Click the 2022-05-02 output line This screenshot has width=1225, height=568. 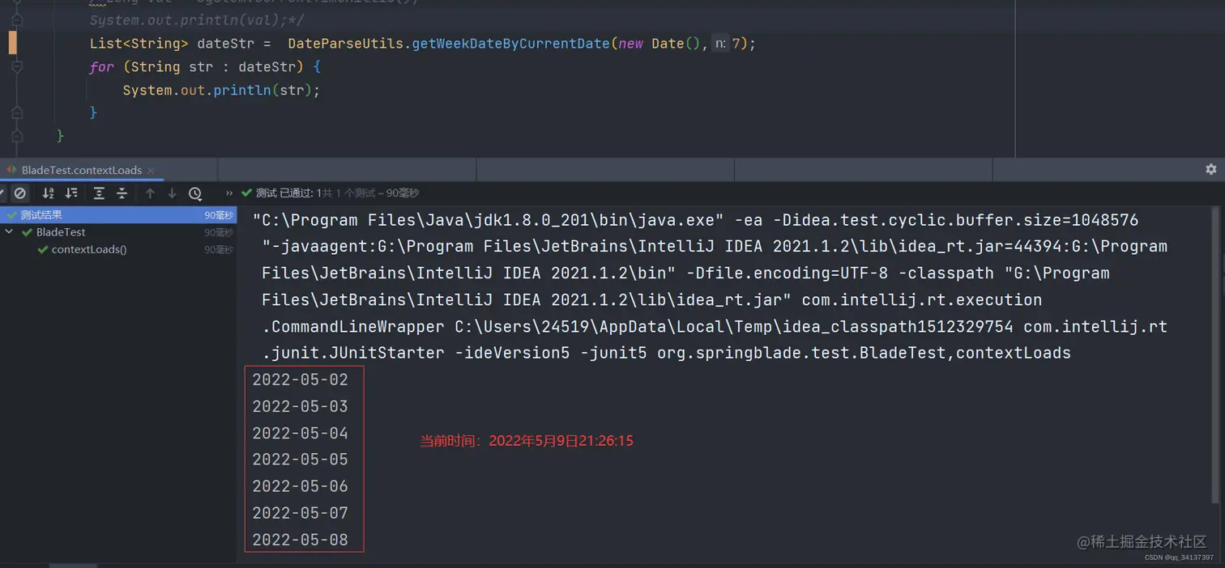(x=300, y=380)
